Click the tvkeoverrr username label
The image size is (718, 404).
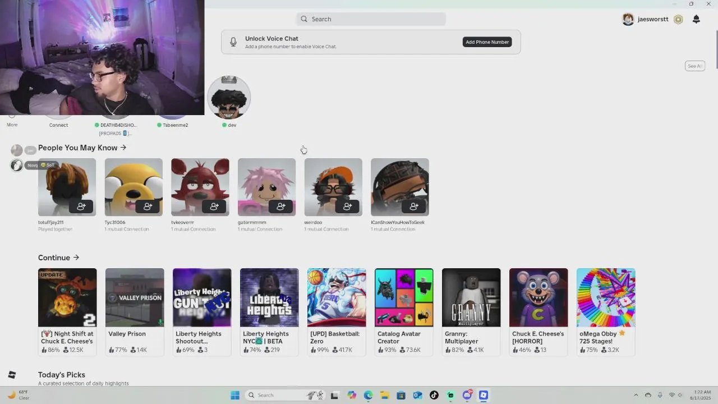point(182,223)
